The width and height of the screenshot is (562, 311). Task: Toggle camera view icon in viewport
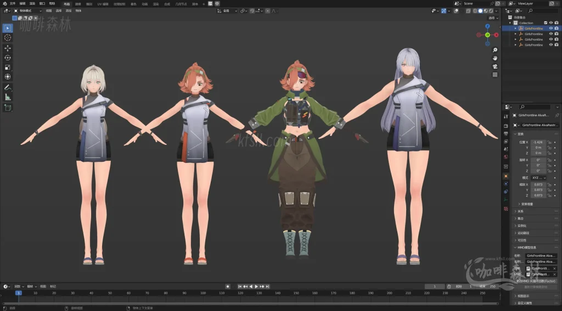[x=495, y=66]
